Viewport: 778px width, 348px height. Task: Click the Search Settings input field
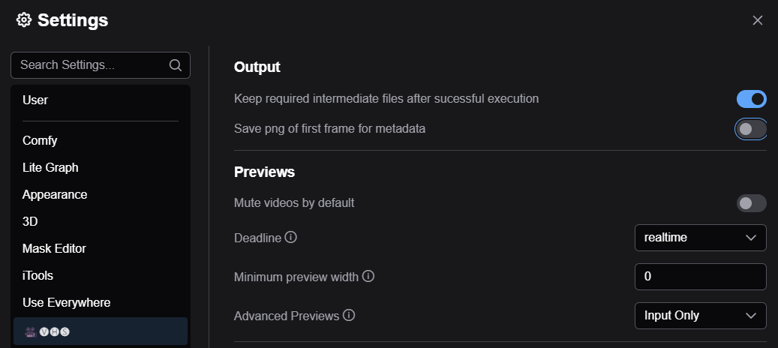coord(90,65)
